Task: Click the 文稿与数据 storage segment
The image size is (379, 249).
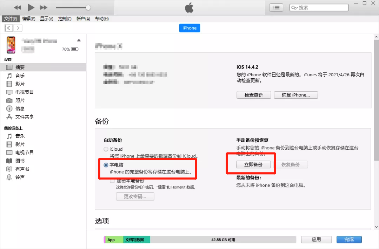Action: tap(137, 240)
